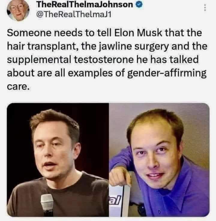The image size is (216, 221).
Task: Open right photo of man in purple shirt
Action: click(159, 160)
